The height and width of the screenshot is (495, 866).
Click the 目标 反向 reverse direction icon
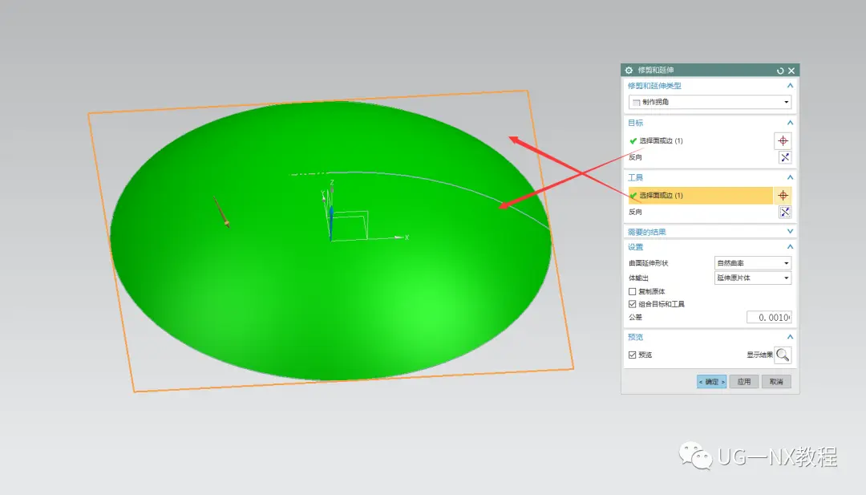pos(785,157)
